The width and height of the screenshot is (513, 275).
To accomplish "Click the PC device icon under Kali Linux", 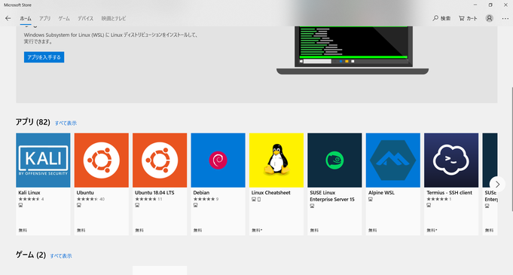I will [x=20, y=205].
